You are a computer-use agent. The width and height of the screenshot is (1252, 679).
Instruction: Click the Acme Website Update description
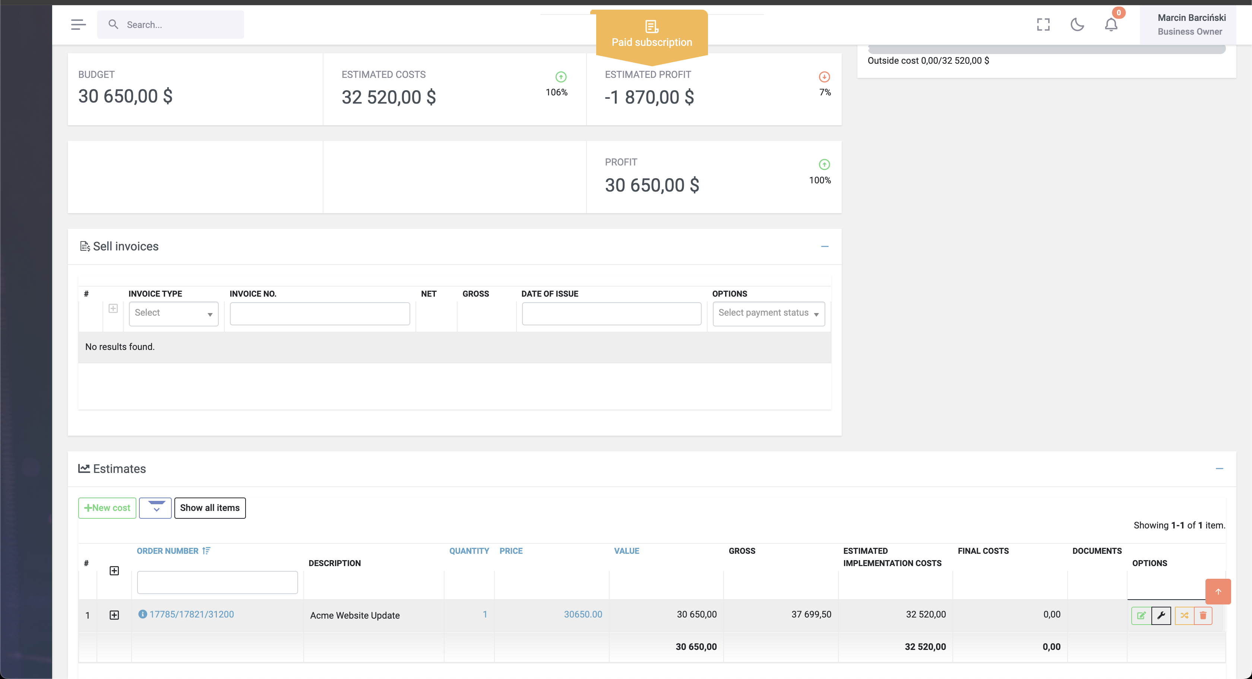coord(355,615)
